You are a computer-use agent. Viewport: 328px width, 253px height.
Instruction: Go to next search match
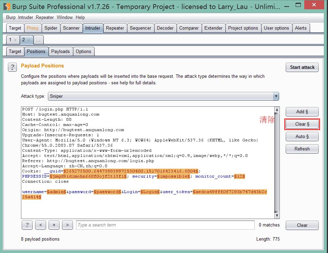67,225
